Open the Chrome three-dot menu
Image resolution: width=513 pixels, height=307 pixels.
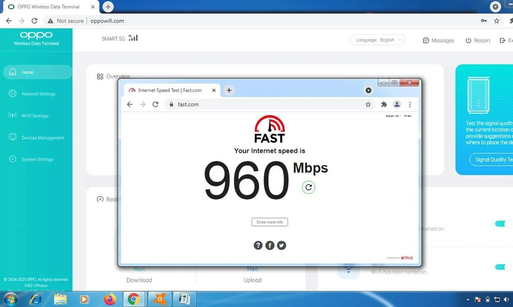[x=410, y=104]
